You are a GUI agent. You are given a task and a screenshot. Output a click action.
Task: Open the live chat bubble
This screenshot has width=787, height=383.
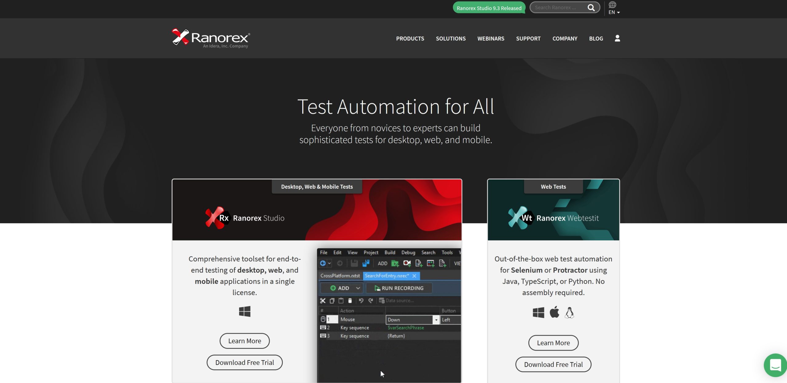775,365
